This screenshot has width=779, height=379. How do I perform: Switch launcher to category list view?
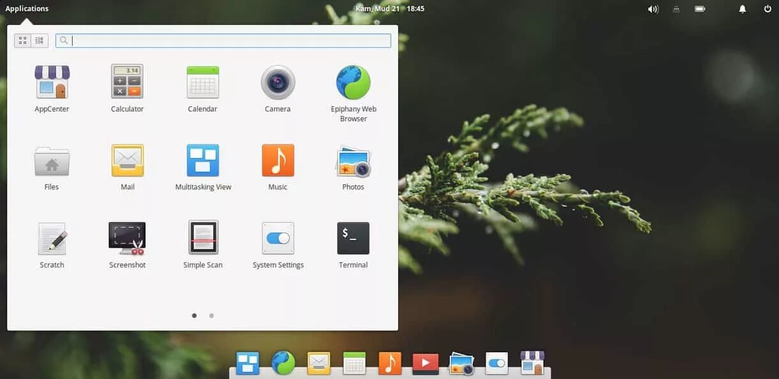point(40,41)
